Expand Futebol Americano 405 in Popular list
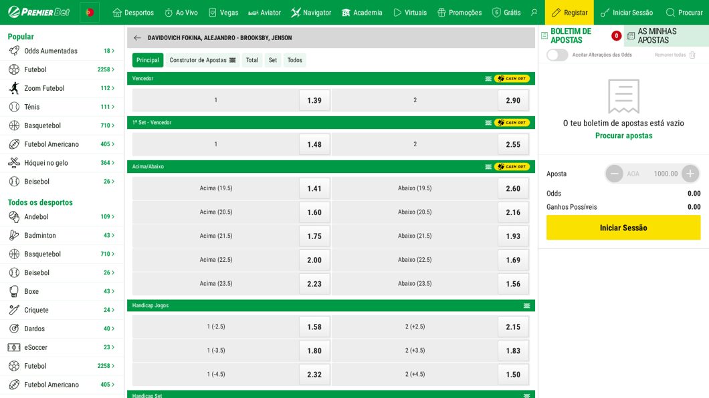The width and height of the screenshot is (709, 398). (113, 144)
